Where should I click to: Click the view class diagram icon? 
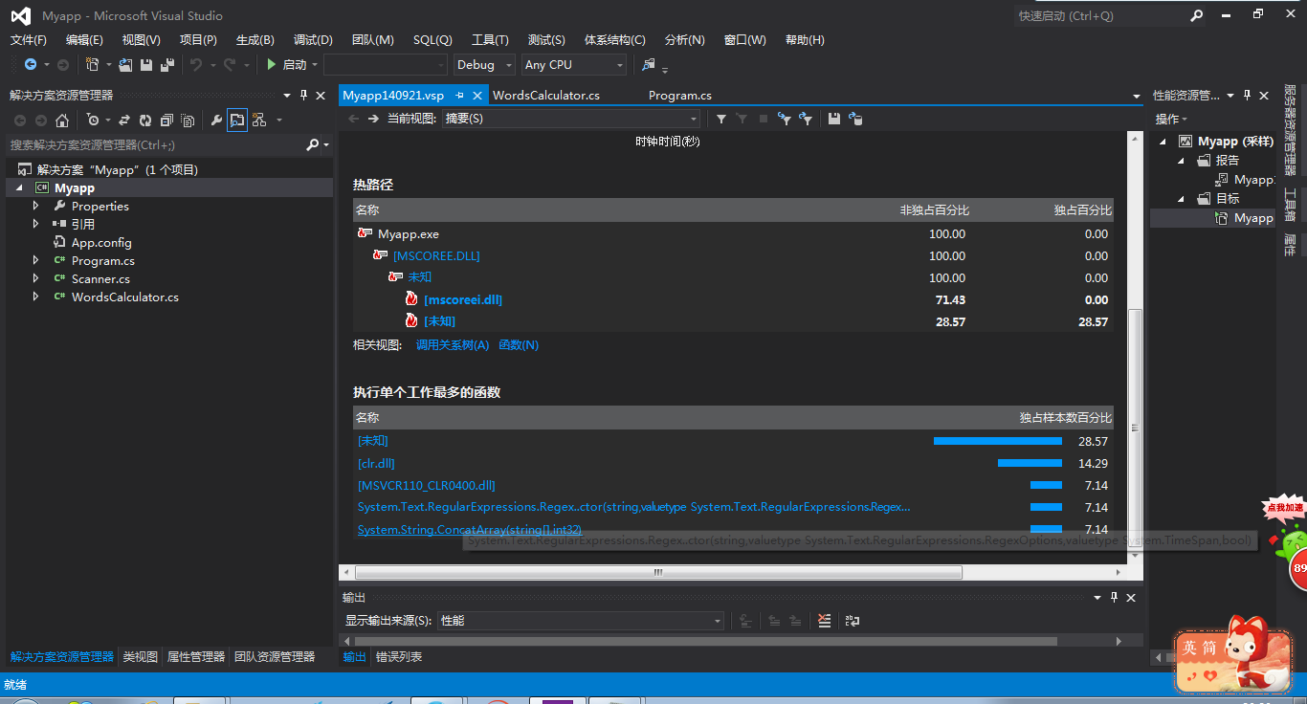pos(259,121)
